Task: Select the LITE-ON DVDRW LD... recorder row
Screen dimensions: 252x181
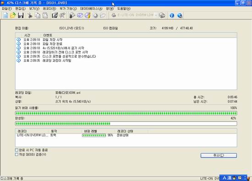Action: pos(126,135)
